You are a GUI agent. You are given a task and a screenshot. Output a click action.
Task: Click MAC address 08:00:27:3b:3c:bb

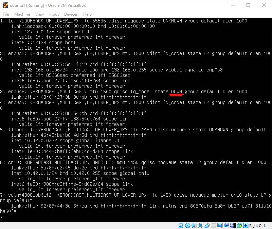(64, 97)
